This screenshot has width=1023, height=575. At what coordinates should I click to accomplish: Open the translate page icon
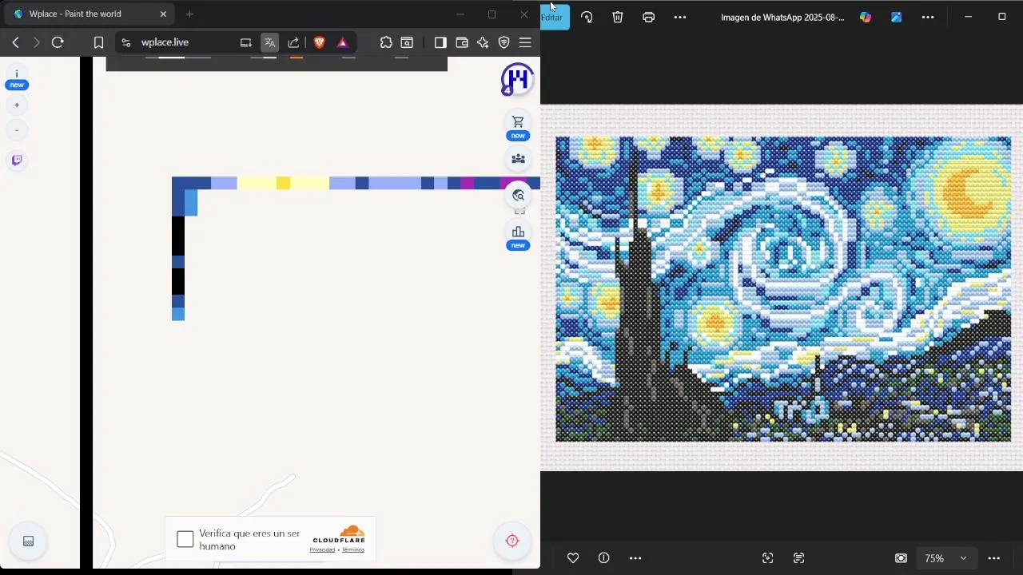click(270, 42)
